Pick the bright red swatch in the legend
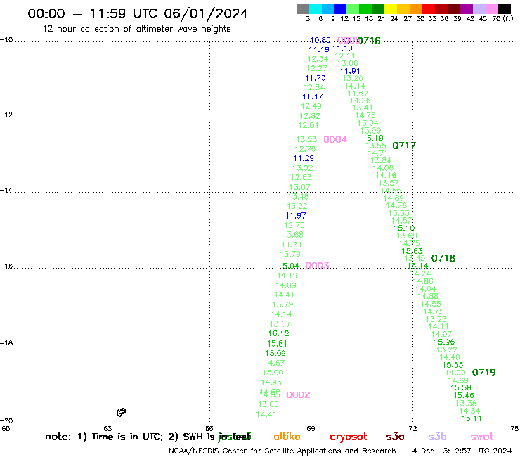Image resolution: width=520 pixels, height=457 pixels. [429, 8]
